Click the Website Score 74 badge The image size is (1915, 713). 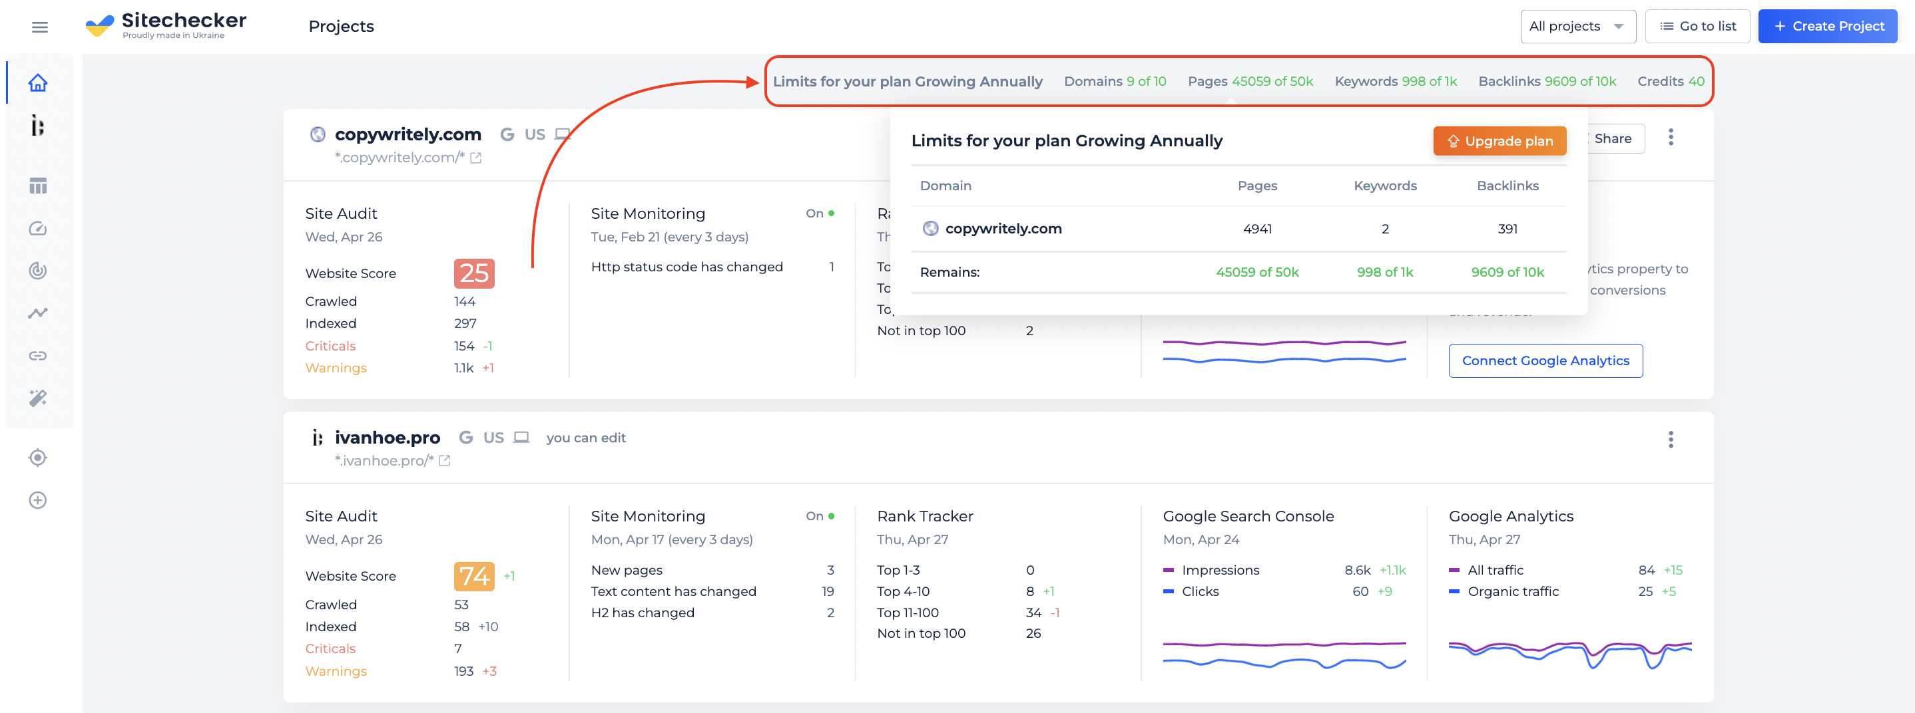[x=474, y=577]
